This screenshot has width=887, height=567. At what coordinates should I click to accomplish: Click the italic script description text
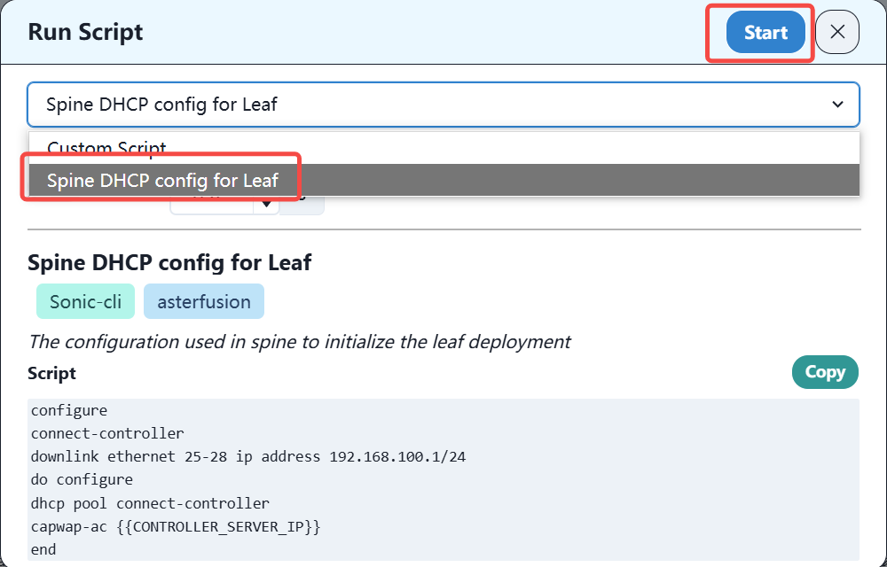point(299,341)
